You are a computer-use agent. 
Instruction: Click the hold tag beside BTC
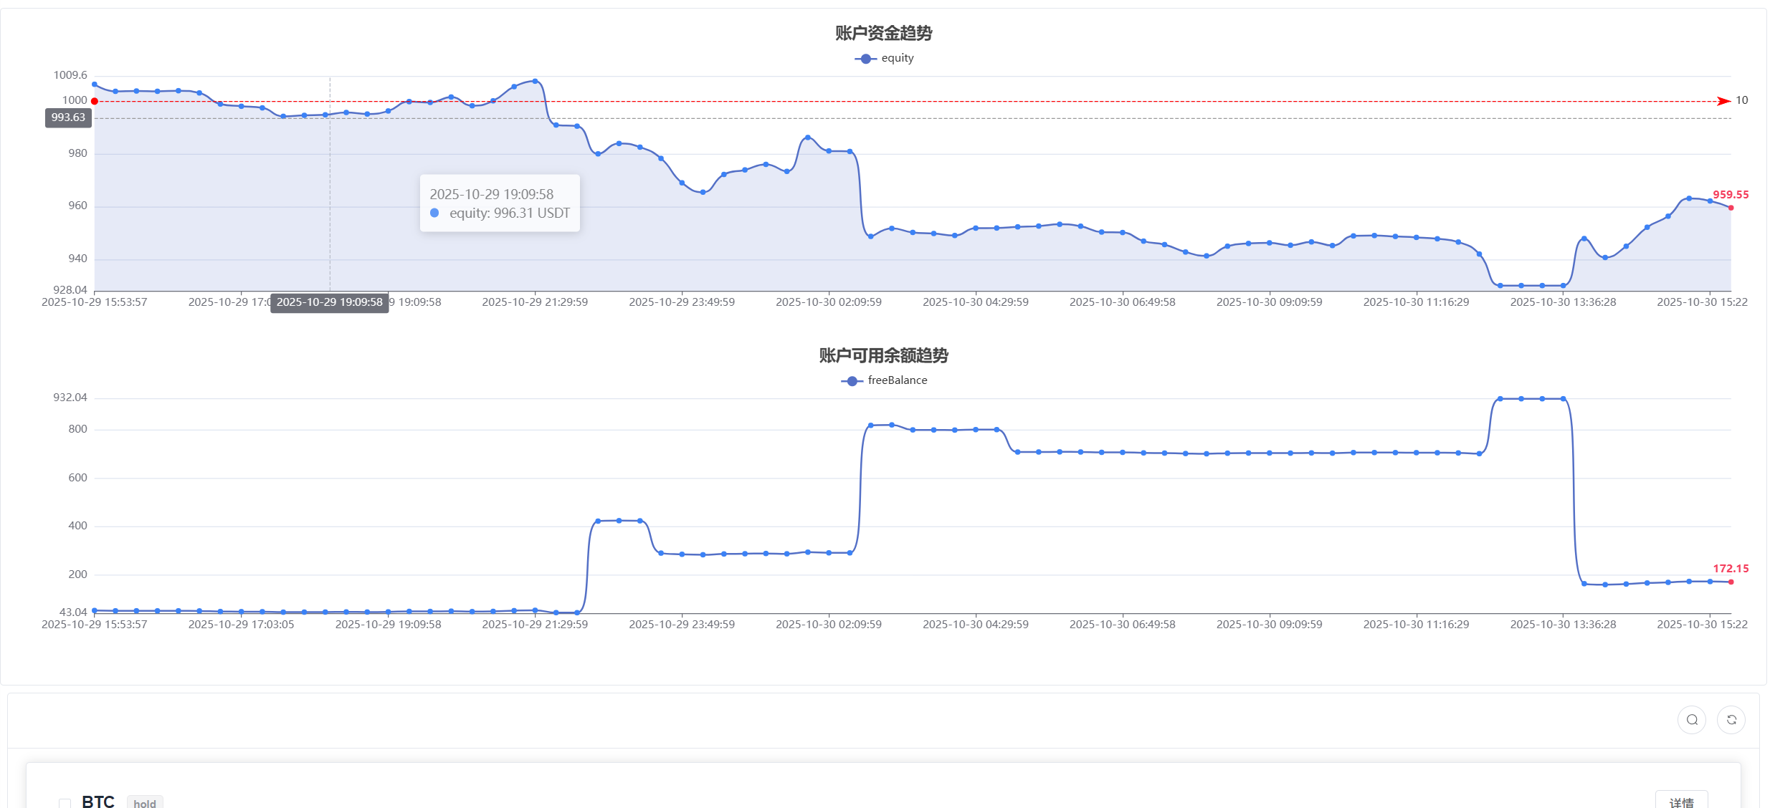[145, 803]
